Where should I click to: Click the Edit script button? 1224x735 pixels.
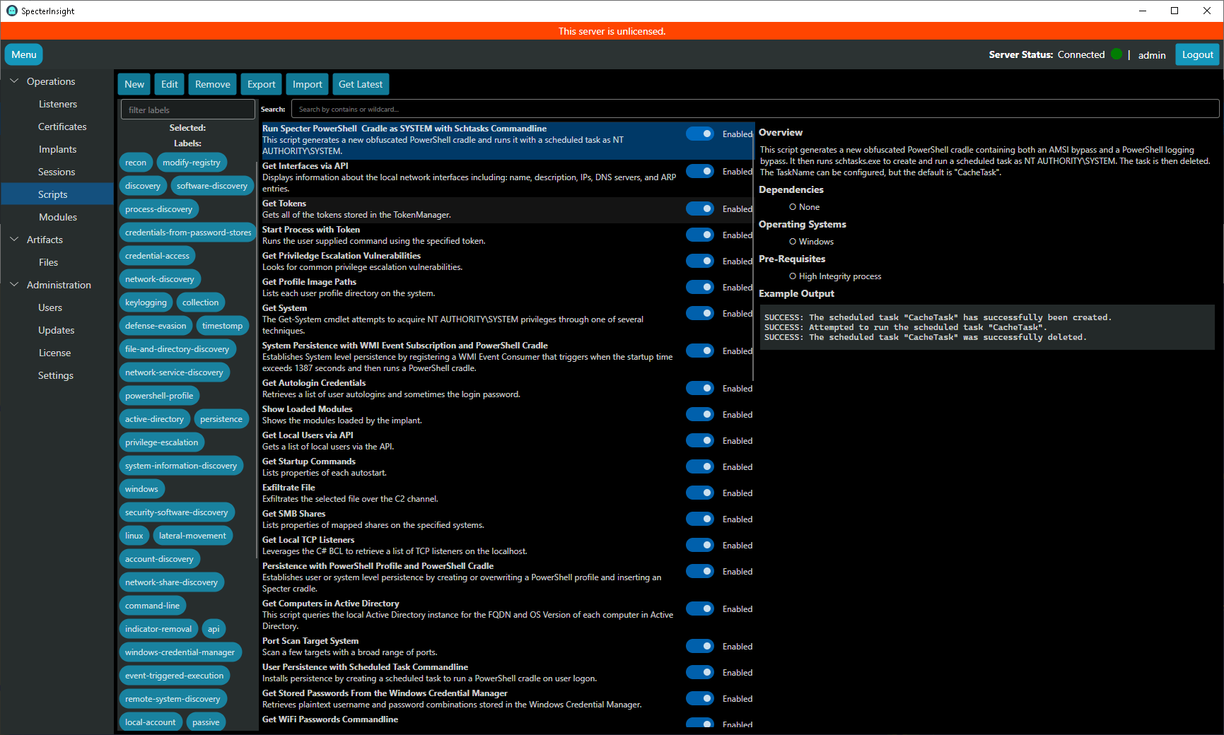tap(170, 84)
